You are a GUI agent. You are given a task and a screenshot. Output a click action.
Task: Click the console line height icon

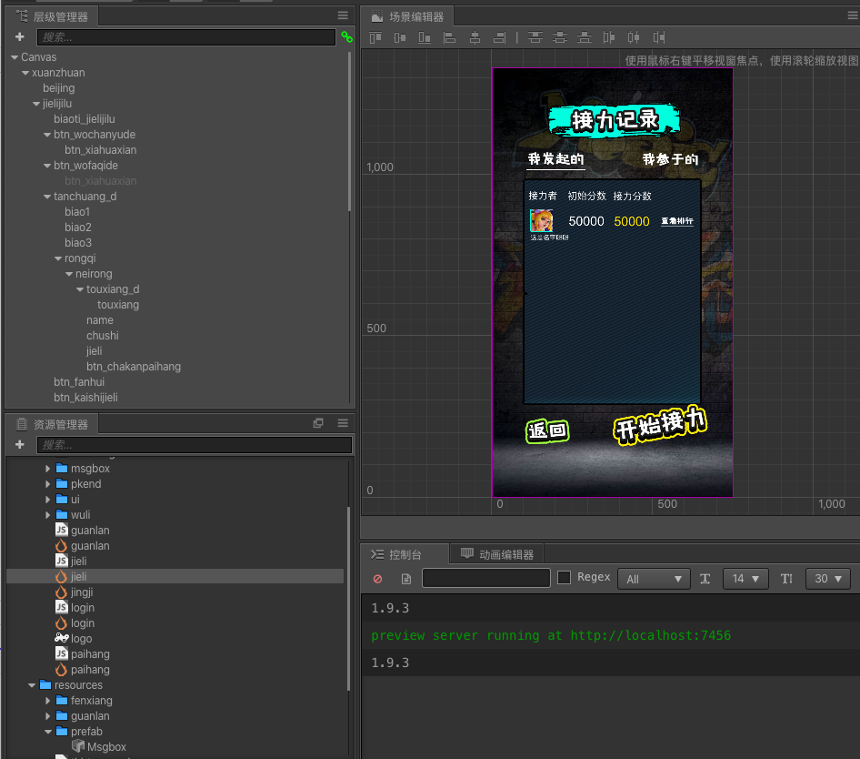[786, 579]
